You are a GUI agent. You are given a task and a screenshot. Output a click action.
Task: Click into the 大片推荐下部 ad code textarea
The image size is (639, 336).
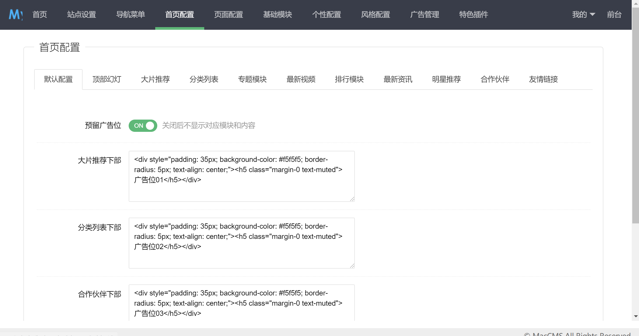click(x=242, y=176)
